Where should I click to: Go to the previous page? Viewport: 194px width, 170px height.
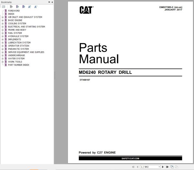[x=137, y=167]
